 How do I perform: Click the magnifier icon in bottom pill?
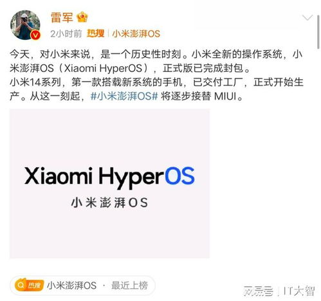[21, 285]
